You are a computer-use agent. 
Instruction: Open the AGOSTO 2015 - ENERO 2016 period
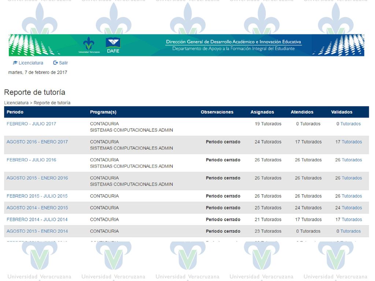click(x=37, y=178)
